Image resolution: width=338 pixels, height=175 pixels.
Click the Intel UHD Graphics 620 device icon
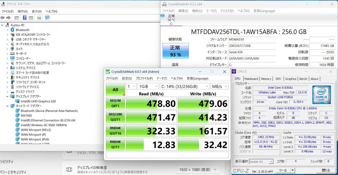pyautogui.click(x=17, y=101)
